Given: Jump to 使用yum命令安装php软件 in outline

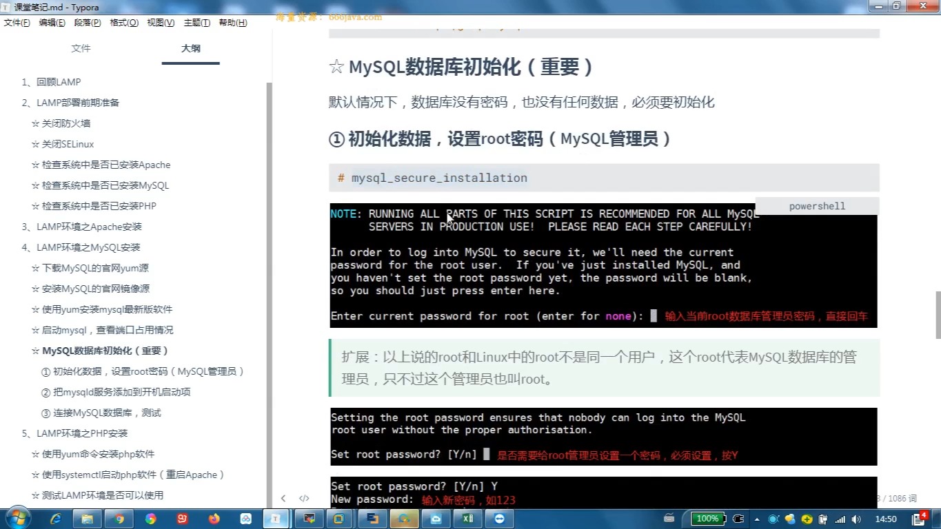Looking at the screenshot, I should 92,454.
